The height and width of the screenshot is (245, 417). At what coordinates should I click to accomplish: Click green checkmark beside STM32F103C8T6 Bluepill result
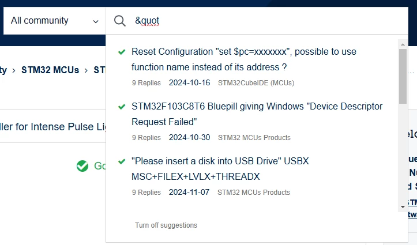(122, 107)
